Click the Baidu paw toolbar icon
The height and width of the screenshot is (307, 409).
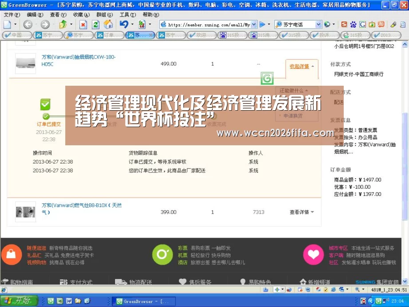point(353,24)
